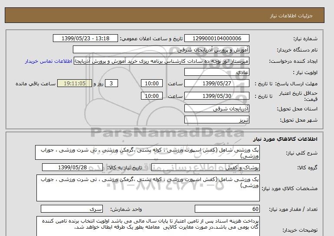Screen dimensions: 334x236
Task: Click the label حداقل تاریخ اعتبار قیمت
Action: (x=298, y=96)
